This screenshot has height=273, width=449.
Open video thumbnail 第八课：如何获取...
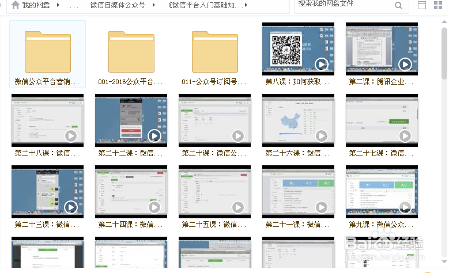point(298,49)
